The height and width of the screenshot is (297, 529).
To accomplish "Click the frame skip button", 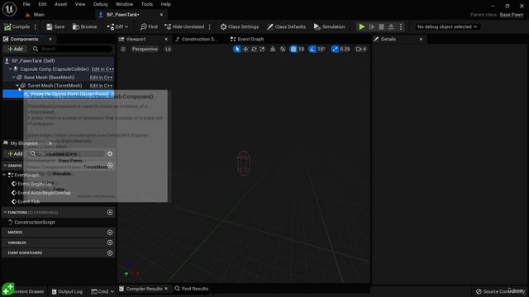I will click(372, 26).
